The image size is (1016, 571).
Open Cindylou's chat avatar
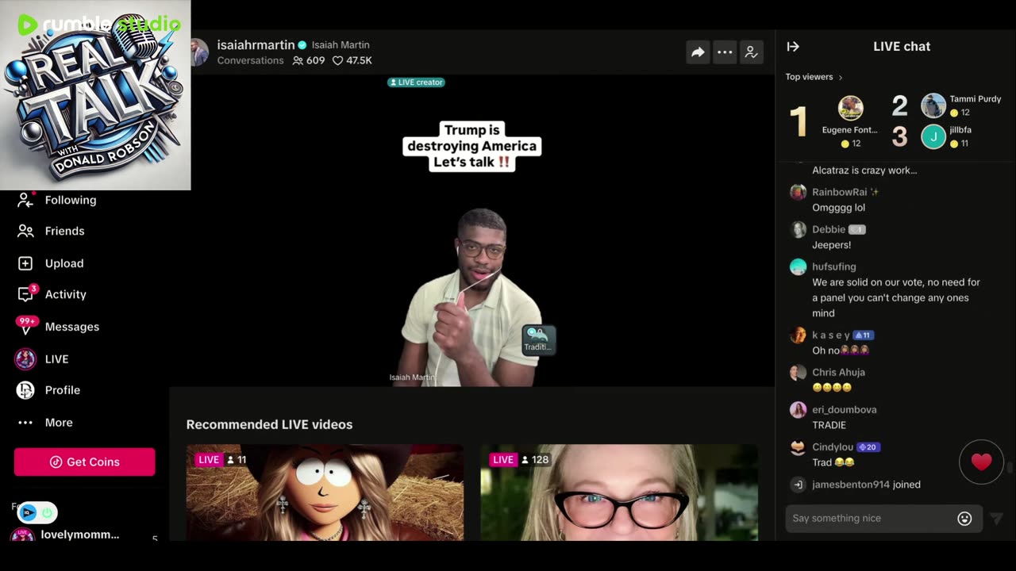pos(798,447)
